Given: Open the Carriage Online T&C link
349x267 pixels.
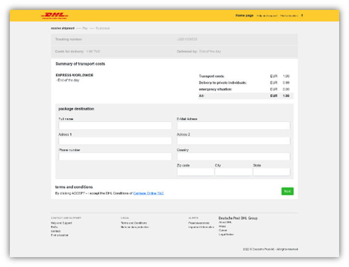Looking at the screenshot, I should coord(148,193).
